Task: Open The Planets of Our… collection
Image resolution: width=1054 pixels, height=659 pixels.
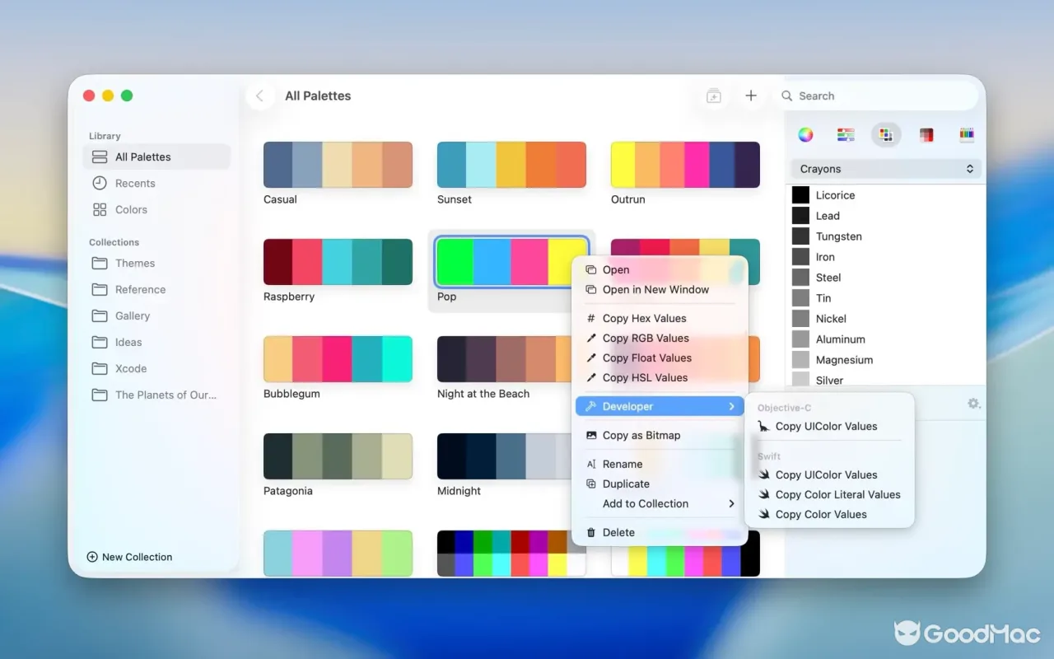Action: (x=156, y=395)
